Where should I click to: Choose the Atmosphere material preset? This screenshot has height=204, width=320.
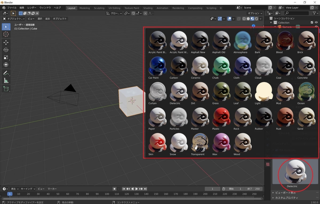tap(242, 42)
